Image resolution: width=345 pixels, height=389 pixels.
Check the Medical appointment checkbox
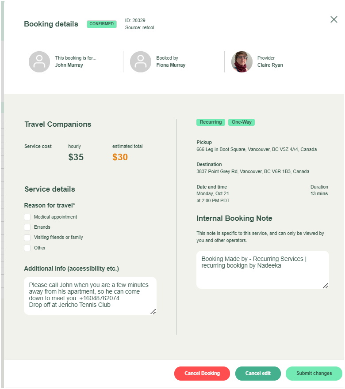coord(27,217)
